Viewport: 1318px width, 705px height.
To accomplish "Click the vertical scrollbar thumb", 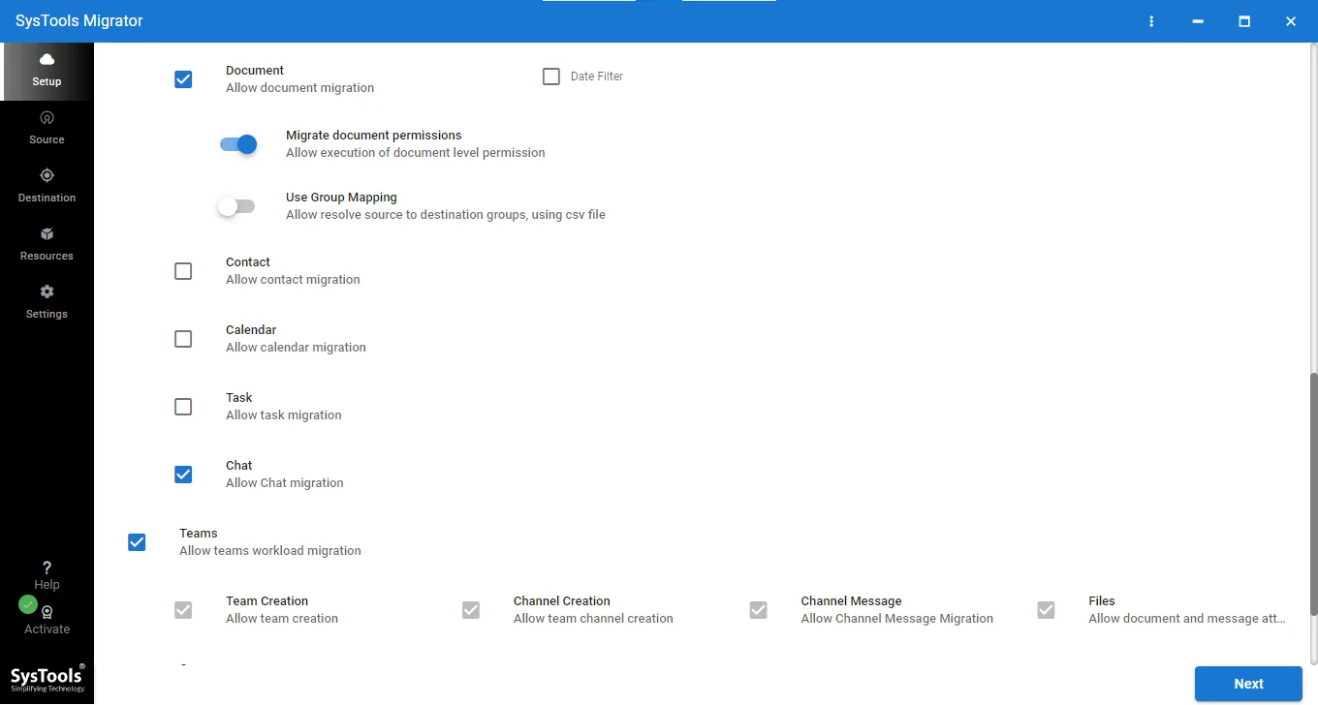I will pyautogui.click(x=1313, y=494).
